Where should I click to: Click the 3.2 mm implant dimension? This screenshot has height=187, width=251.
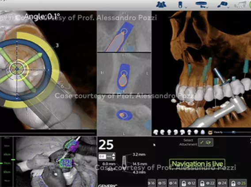(139, 154)
